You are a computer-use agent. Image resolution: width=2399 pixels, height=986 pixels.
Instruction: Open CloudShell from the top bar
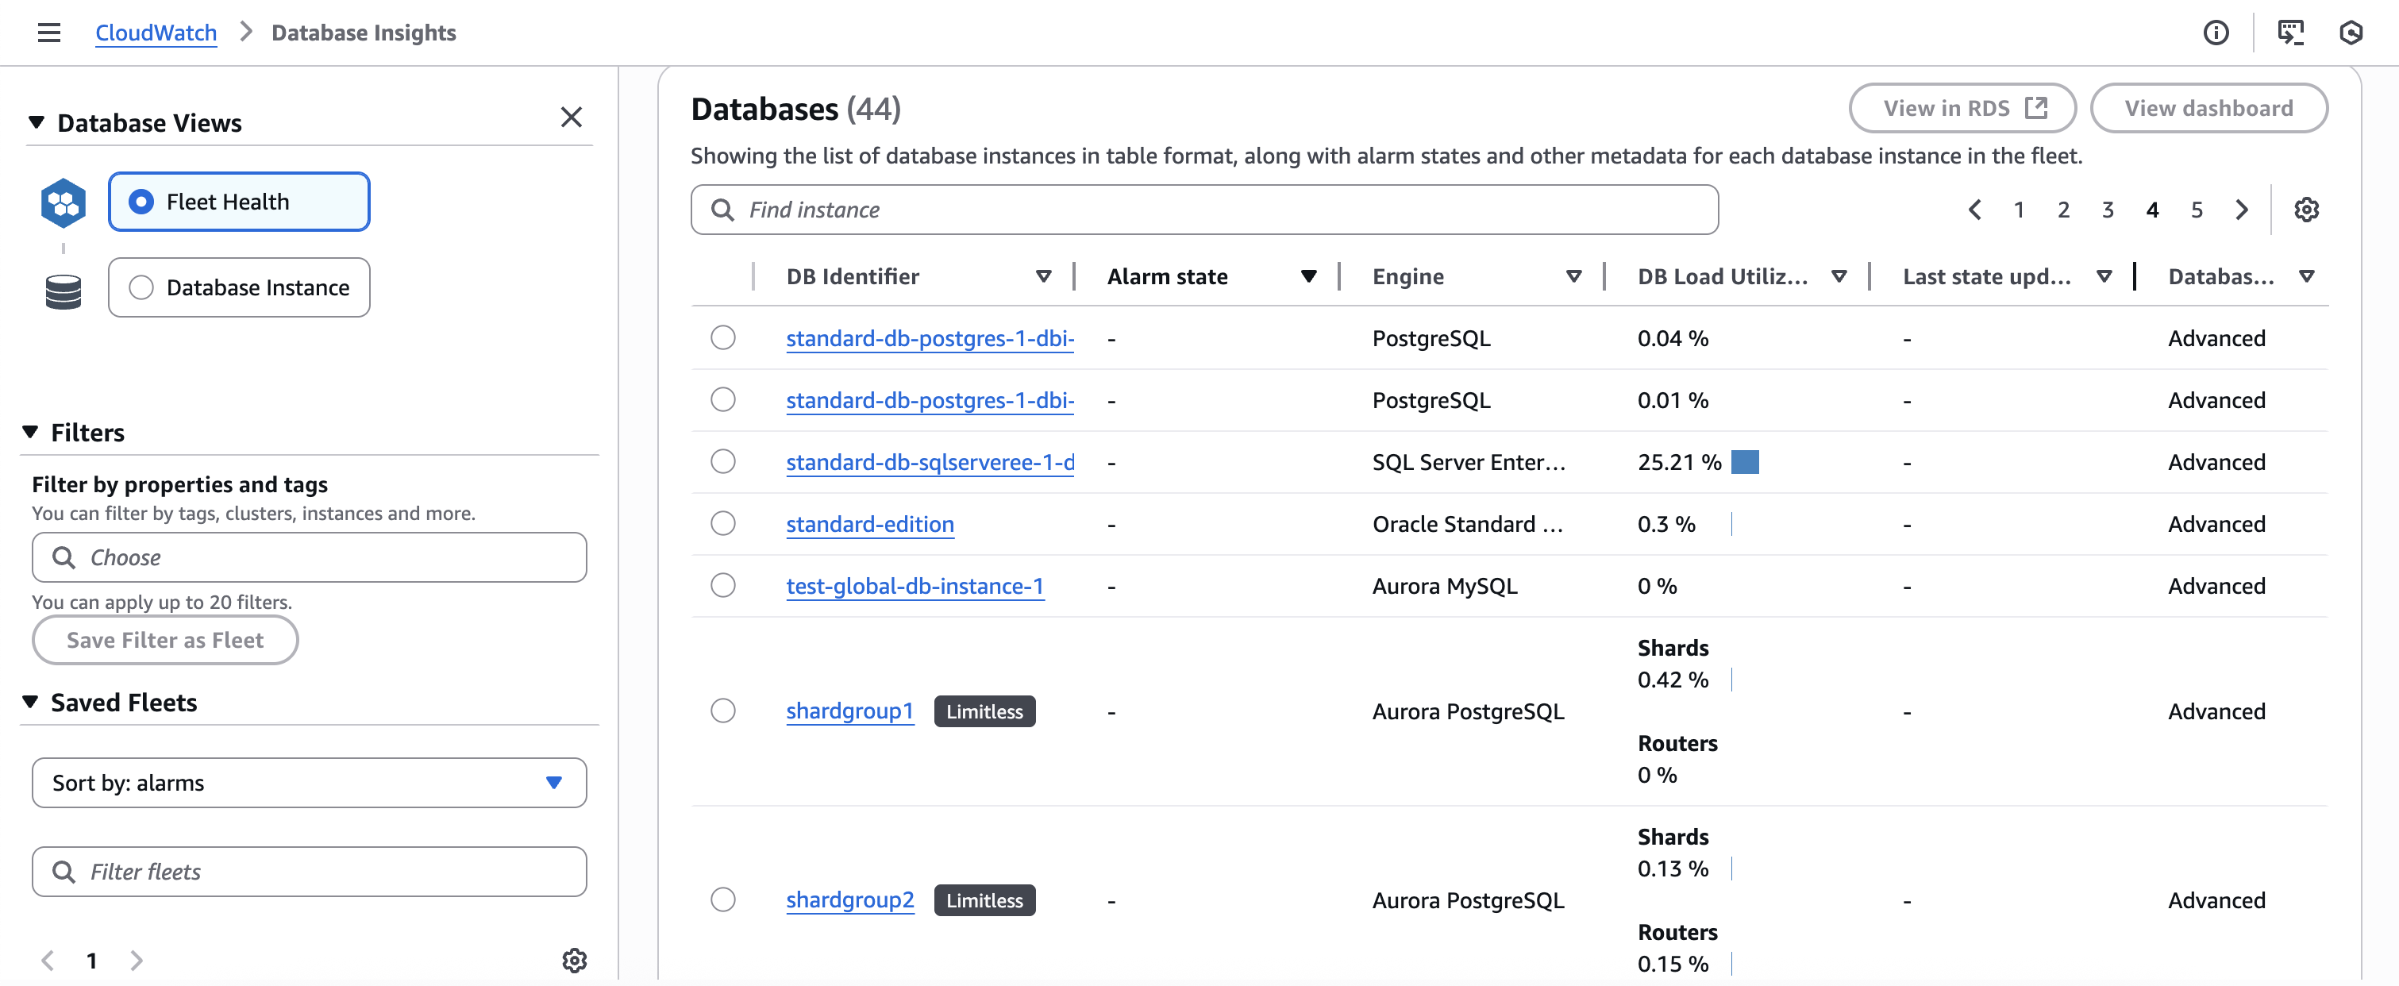2291,32
